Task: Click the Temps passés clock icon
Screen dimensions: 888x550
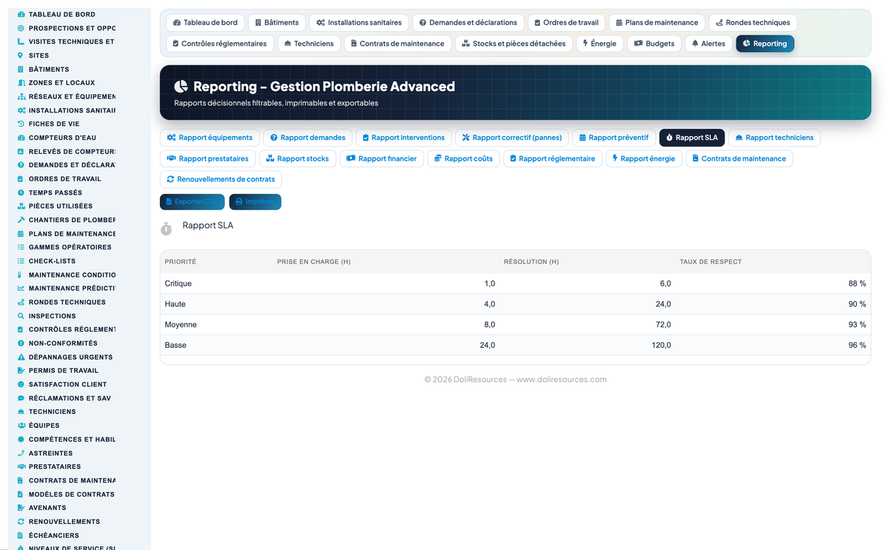Action: (x=21, y=192)
